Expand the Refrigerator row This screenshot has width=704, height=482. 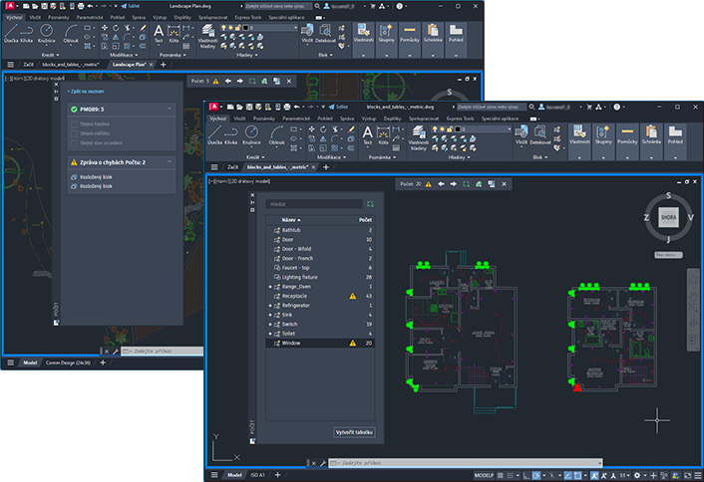pos(270,306)
